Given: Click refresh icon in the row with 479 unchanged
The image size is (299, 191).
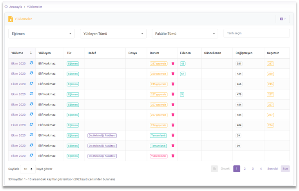Looking at the screenshot, I should (31, 94).
